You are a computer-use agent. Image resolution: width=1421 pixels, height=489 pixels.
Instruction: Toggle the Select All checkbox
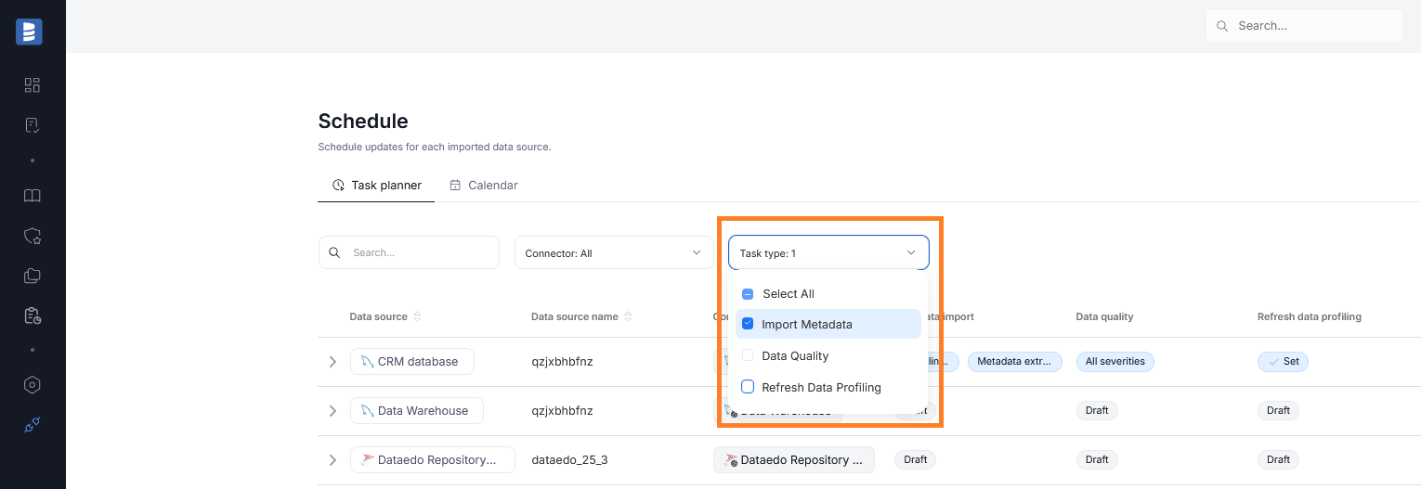(x=748, y=294)
